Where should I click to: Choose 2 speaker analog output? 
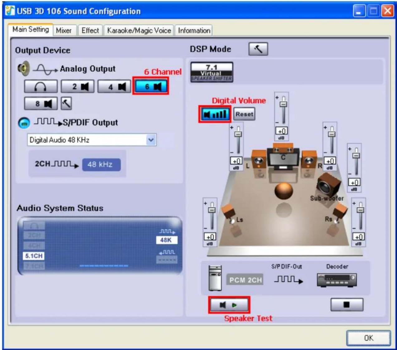coord(77,86)
